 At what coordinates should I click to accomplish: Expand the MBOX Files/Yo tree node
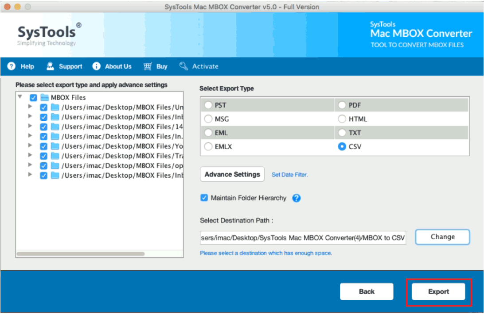[x=30, y=145]
